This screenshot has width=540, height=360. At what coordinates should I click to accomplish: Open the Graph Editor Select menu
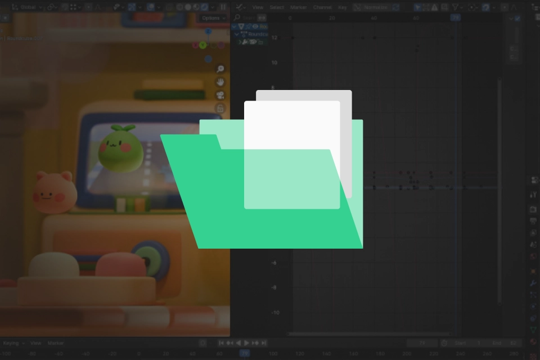pos(277,7)
